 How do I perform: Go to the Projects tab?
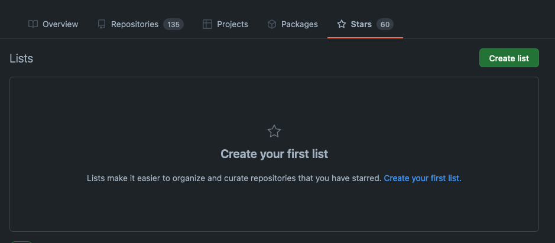click(232, 24)
